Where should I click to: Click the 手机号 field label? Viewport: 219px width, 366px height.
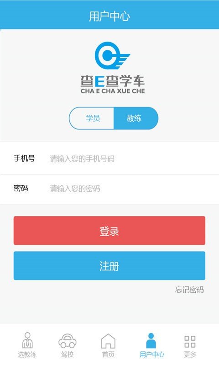pos(24,158)
